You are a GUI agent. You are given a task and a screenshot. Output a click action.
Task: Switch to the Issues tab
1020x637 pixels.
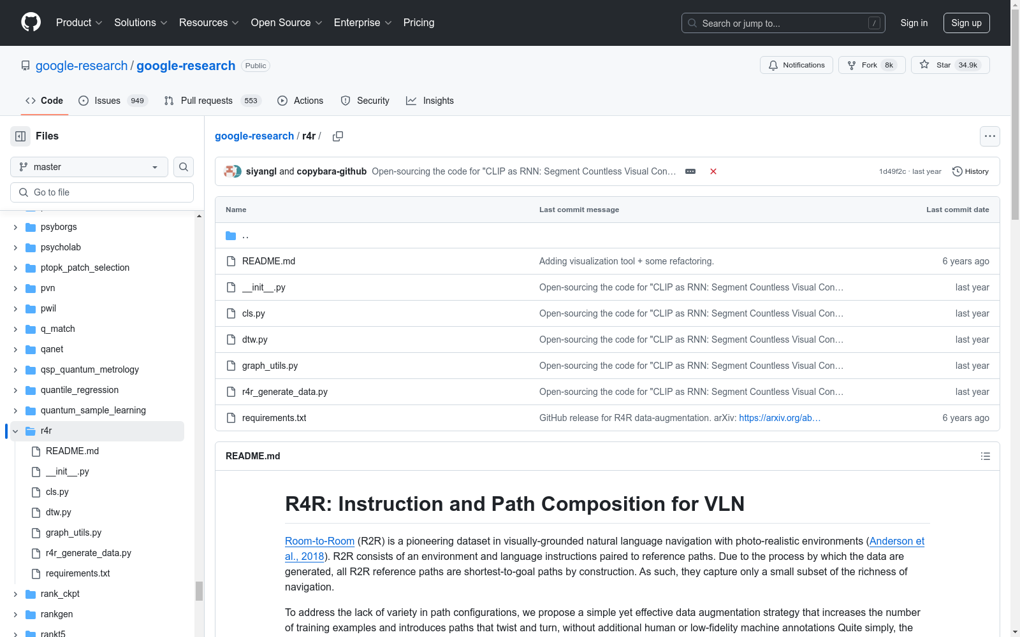(113, 101)
